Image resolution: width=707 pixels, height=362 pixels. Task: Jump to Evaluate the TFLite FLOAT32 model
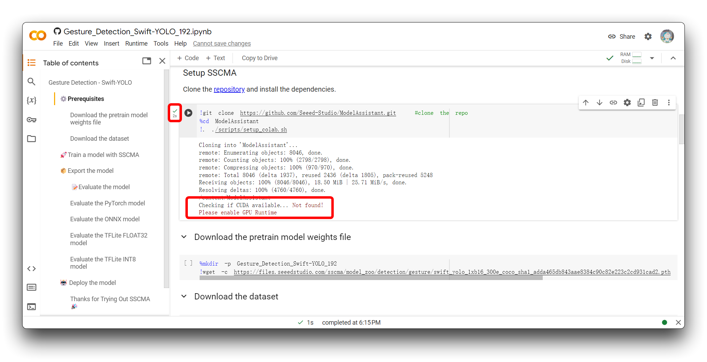[109, 239]
